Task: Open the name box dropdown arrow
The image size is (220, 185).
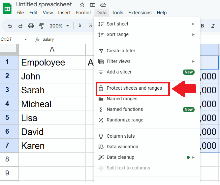Action: (x=26, y=39)
